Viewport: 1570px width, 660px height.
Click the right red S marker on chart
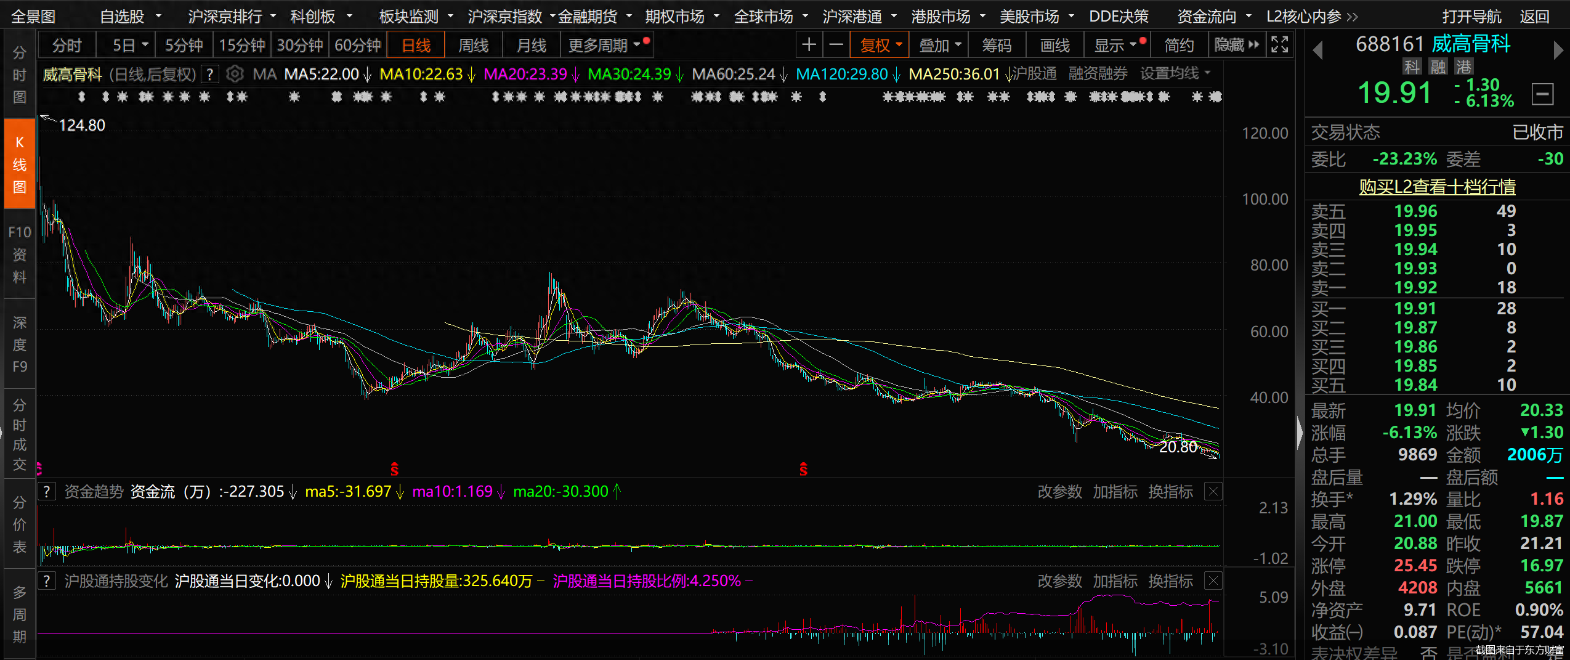pos(803,470)
